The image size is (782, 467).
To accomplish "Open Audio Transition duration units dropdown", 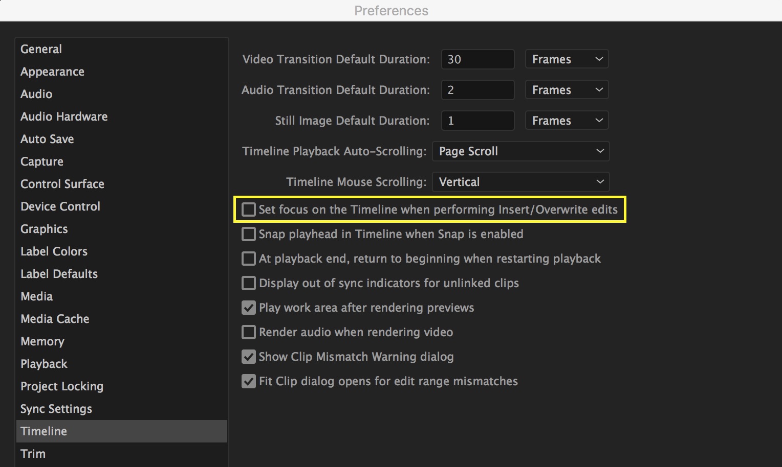I will 567,90.
